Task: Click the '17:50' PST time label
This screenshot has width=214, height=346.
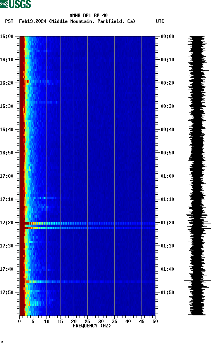Action: (7, 292)
